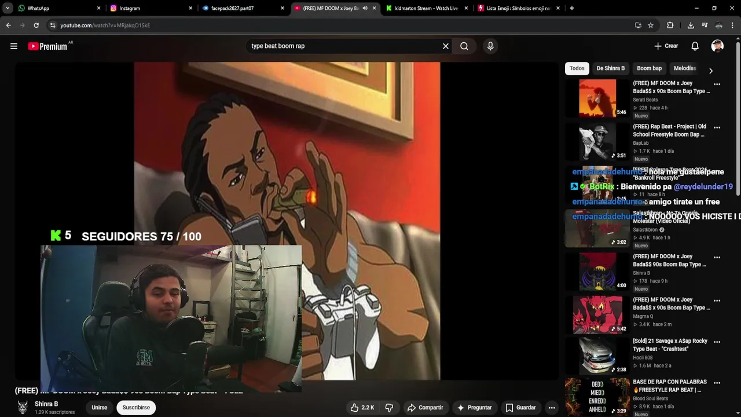Open Blood Soul Beats thumbnail 3:29
Image resolution: width=741 pixels, height=417 pixels.
597,397
